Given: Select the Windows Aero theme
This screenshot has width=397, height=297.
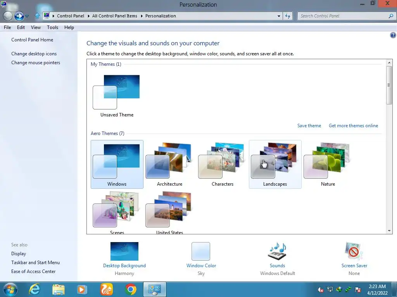Looking at the screenshot, I should 117,164.
